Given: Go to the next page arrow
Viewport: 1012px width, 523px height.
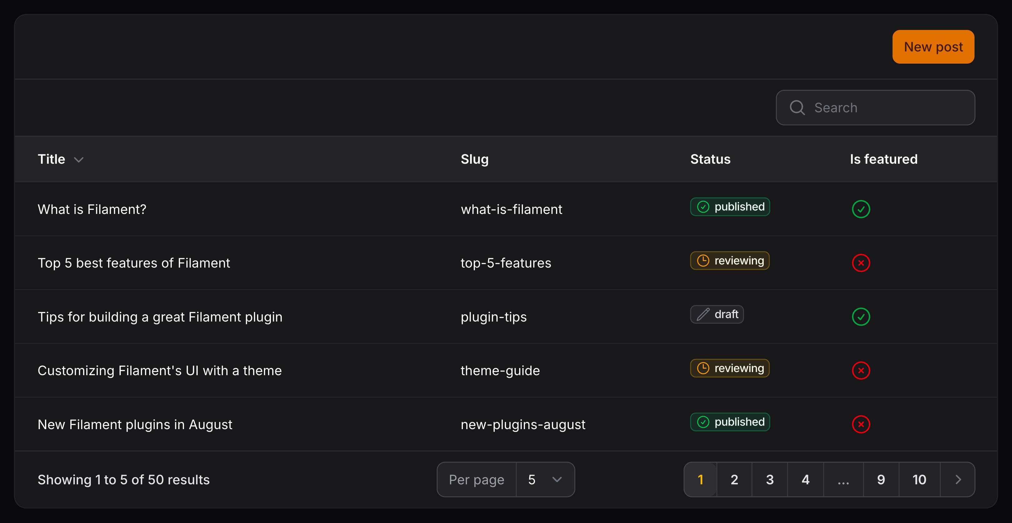Looking at the screenshot, I should 958,479.
